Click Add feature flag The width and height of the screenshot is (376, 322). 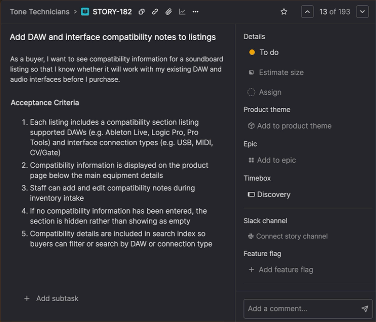point(281,270)
